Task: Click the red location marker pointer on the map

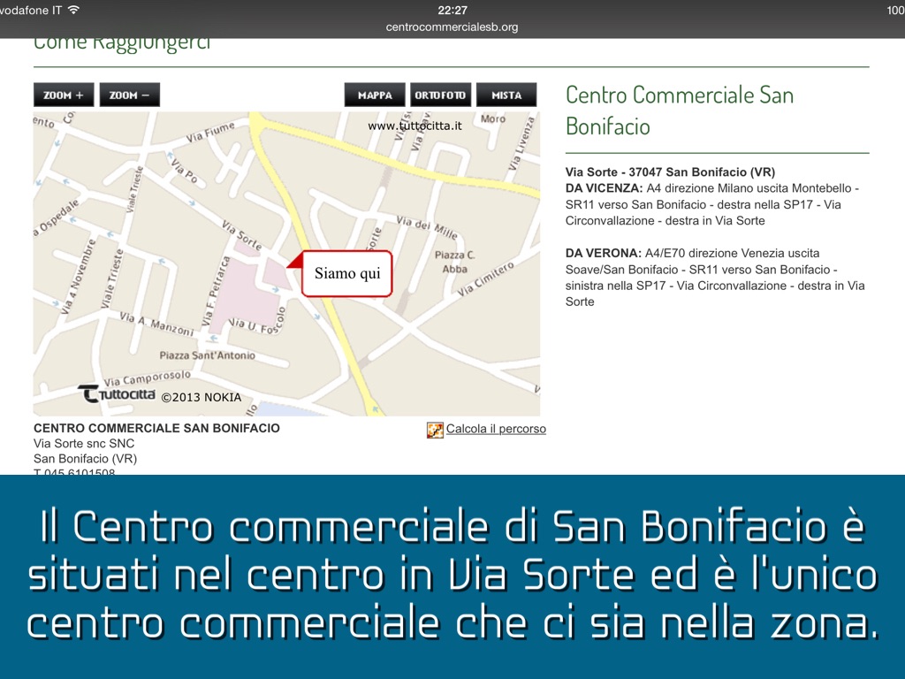Action: [294, 261]
